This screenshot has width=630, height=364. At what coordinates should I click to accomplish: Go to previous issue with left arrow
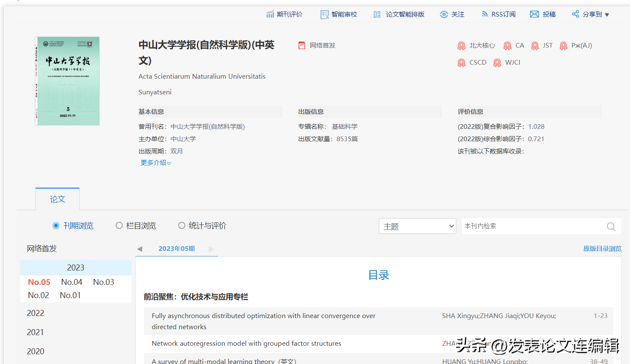[x=140, y=249]
